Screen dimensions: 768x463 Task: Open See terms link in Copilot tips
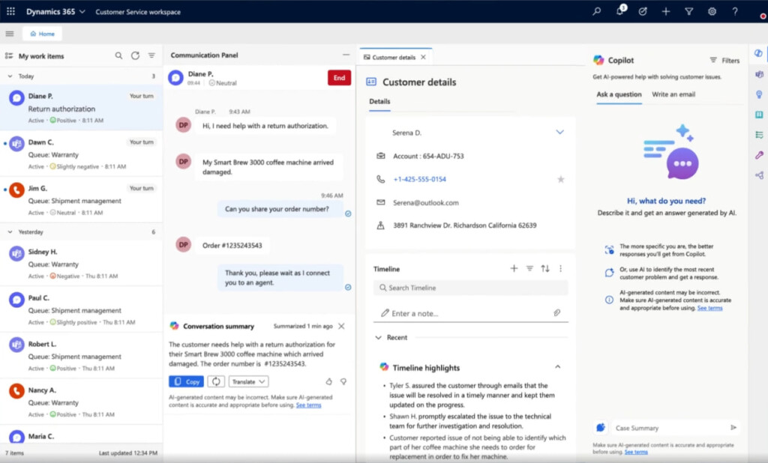pyautogui.click(x=709, y=308)
